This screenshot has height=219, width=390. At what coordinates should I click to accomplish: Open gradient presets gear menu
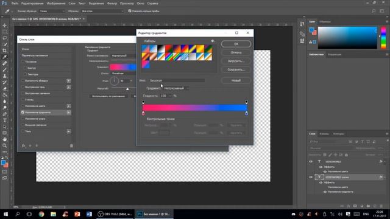pos(213,41)
